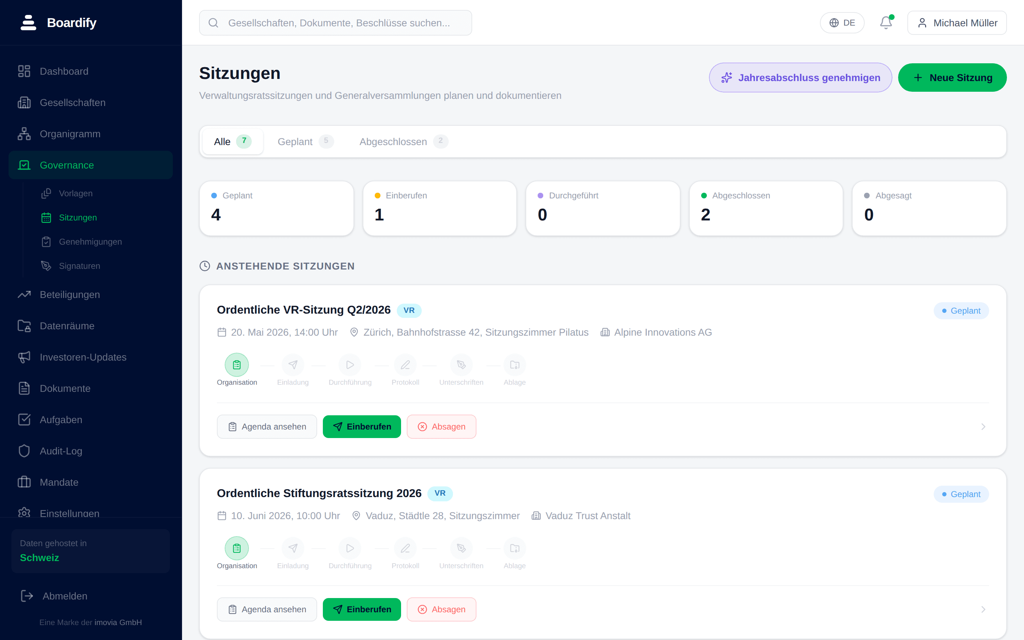1024x640 pixels.
Task: Go to Organigramm in the sidebar
Action: [x=91, y=134]
